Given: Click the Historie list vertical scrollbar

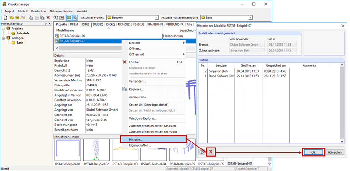Looking at the screenshot, I should [342, 103].
